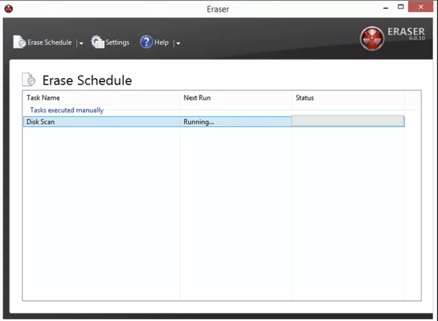438x321 pixels.
Task: Minimize the Eraser window
Action: (x=386, y=7)
